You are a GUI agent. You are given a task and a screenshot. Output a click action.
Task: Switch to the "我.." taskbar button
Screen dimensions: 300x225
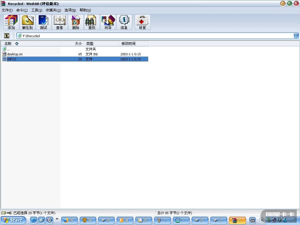pyautogui.click(x=144, y=220)
